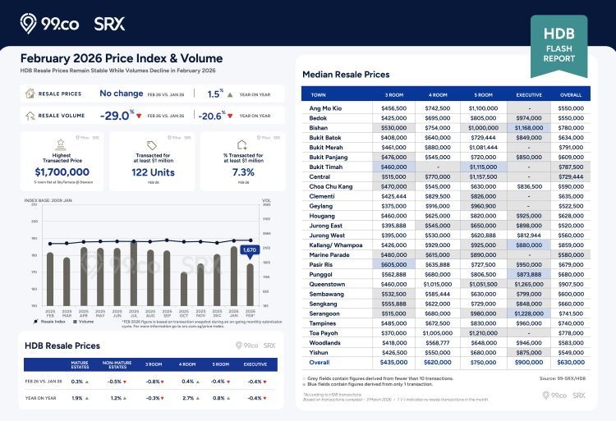
Task: Click the 99.co pin logo in header
Action: tap(28, 23)
